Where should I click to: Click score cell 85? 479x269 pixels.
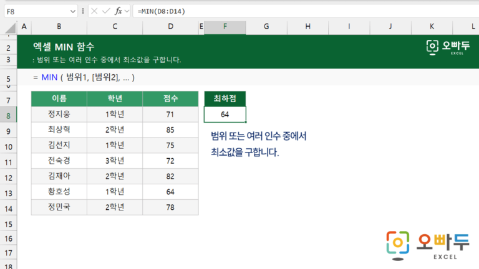pyautogui.click(x=170, y=130)
